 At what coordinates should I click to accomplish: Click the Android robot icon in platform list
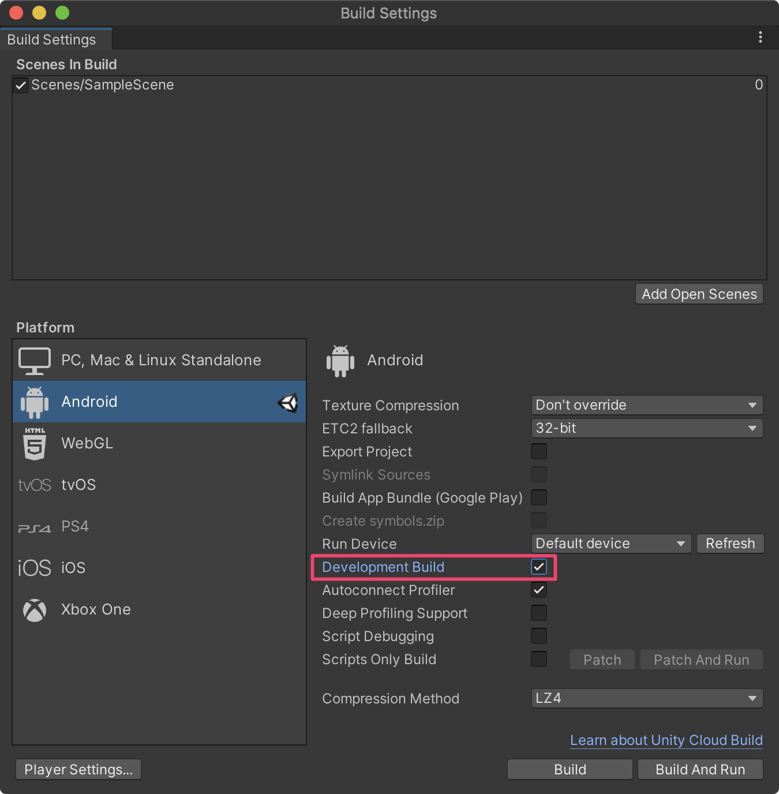click(x=35, y=402)
